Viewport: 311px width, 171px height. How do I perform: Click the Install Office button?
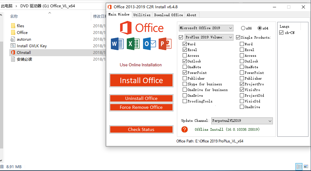pos(141,80)
